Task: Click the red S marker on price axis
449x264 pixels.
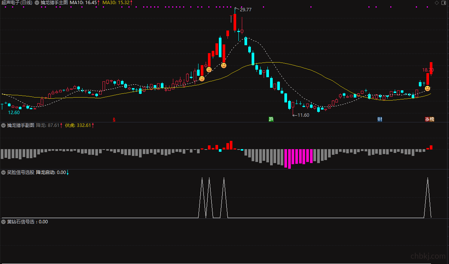Action: pyautogui.click(x=114, y=120)
